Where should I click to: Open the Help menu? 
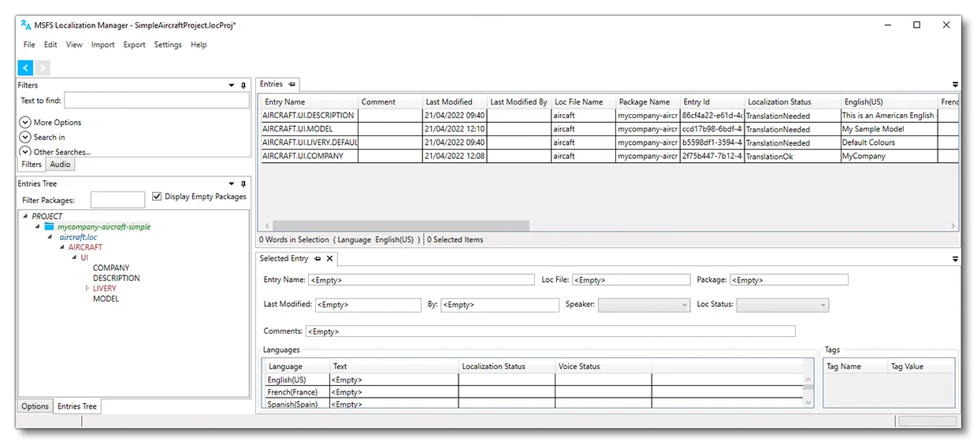tap(199, 45)
